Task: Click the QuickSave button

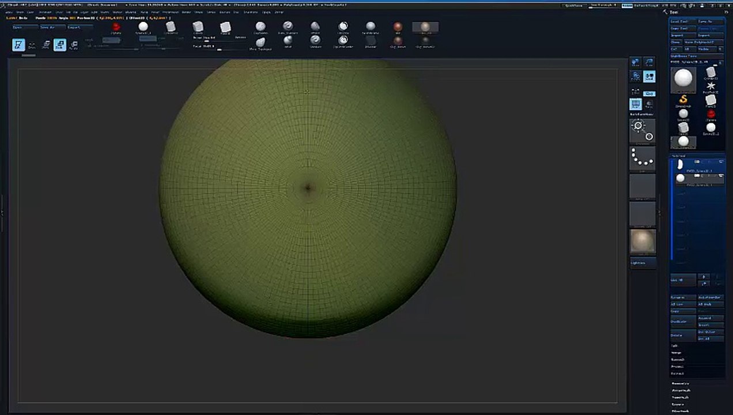Action: tap(575, 5)
